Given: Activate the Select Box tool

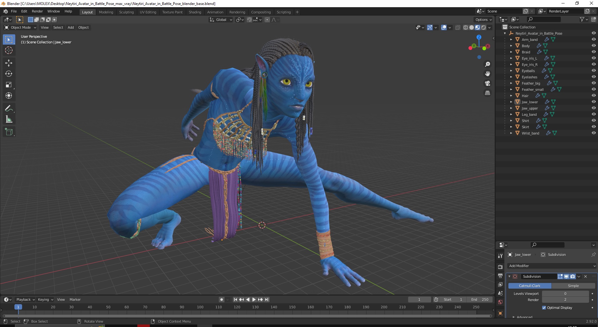Looking at the screenshot, I should click(x=9, y=40).
